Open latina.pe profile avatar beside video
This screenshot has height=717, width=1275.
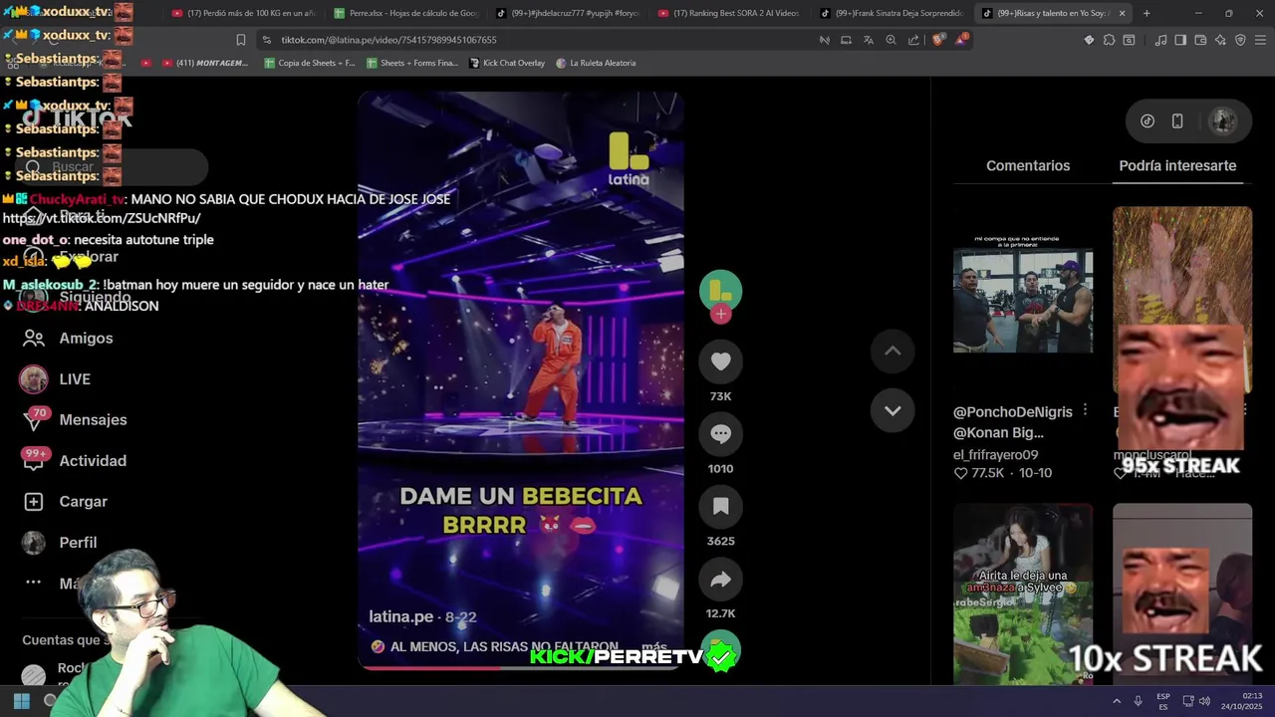click(720, 291)
